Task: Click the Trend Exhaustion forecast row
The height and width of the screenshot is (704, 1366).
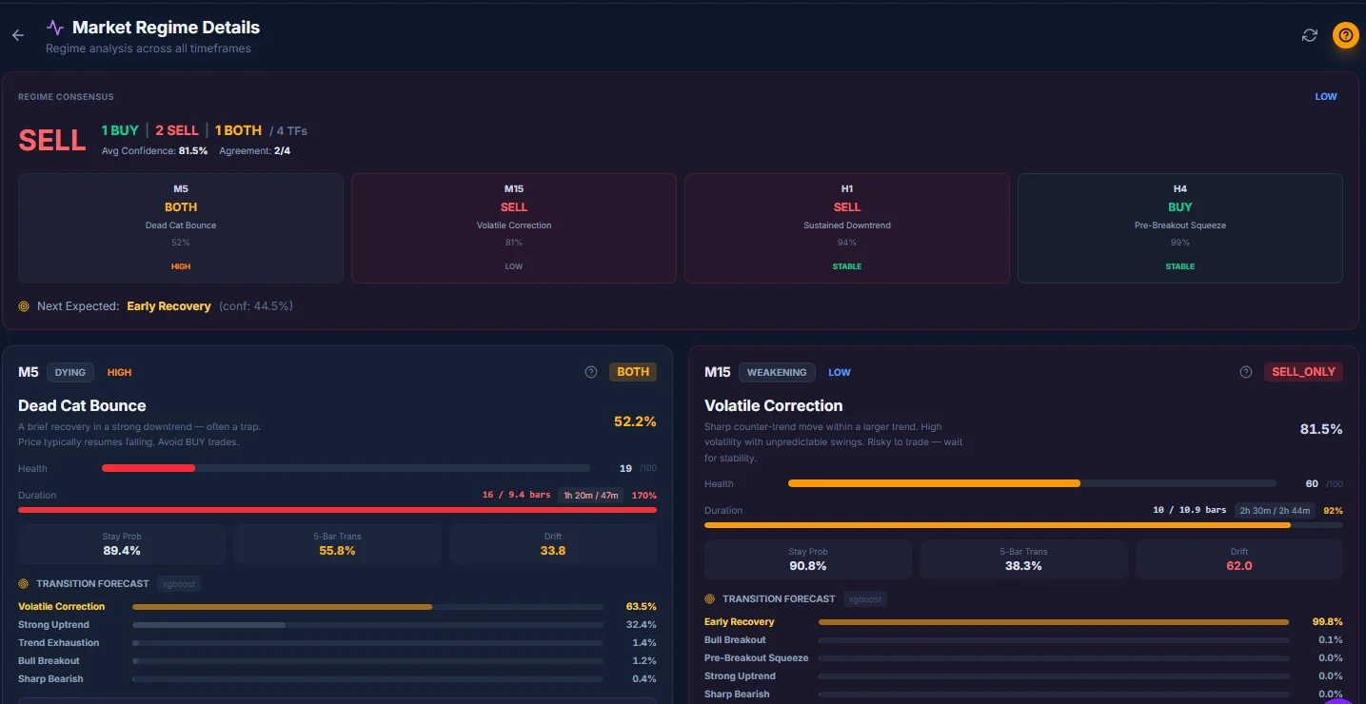Action: point(337,643)
